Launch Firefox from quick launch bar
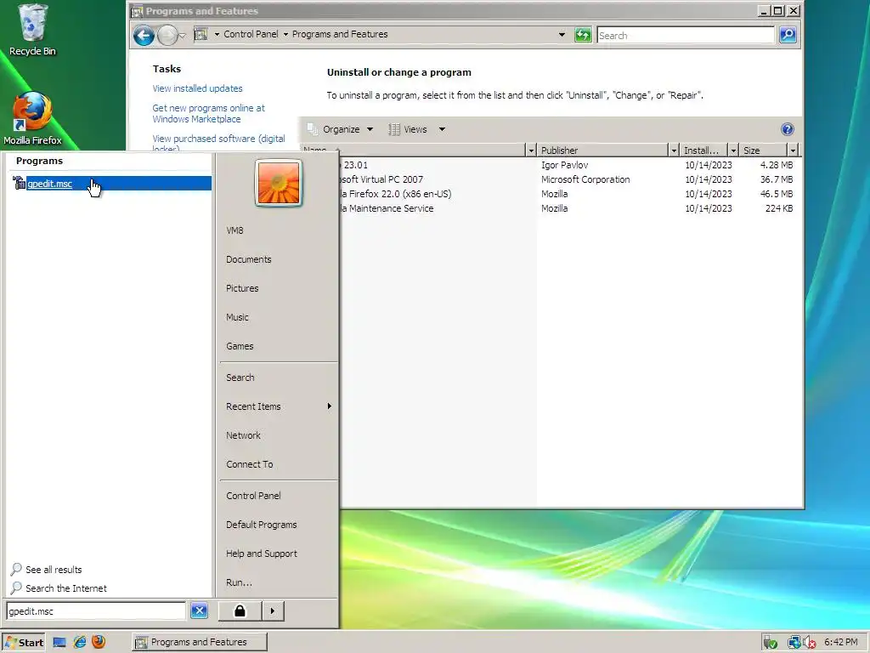 coord(99,642)
